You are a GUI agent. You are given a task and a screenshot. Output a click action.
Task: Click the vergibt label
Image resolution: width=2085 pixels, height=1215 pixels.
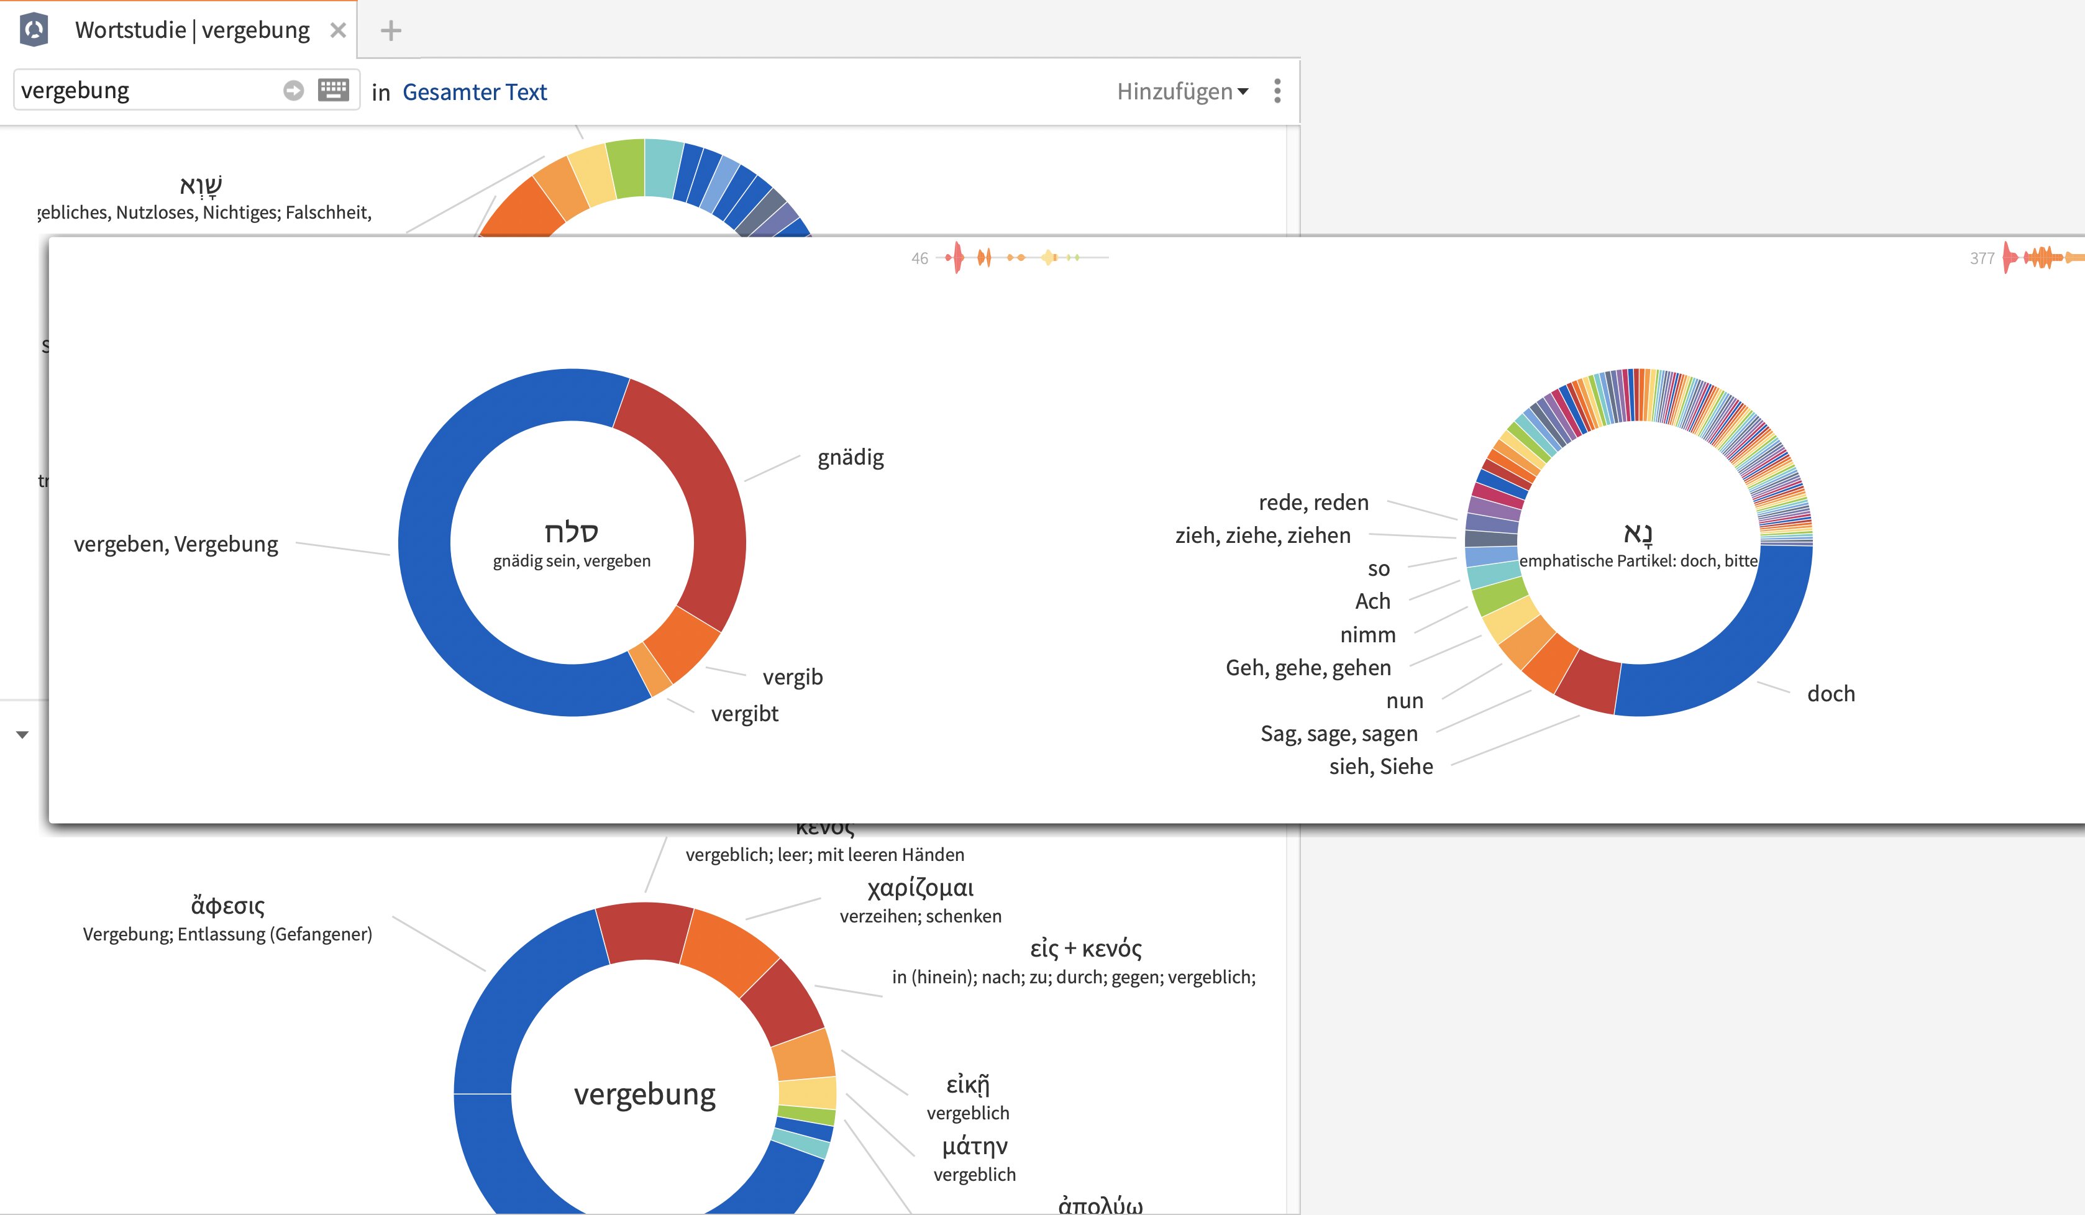click(745, 714)
